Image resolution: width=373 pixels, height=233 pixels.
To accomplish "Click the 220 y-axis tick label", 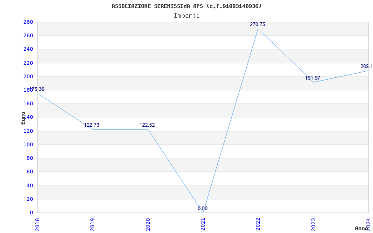I will (28, 63).
